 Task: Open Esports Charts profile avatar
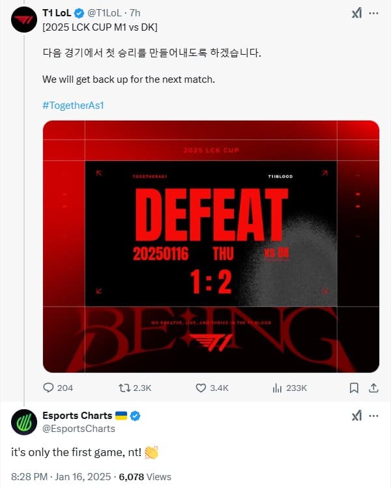coord(24,423)
